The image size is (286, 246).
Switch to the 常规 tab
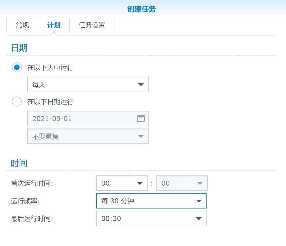click(22, 25)
